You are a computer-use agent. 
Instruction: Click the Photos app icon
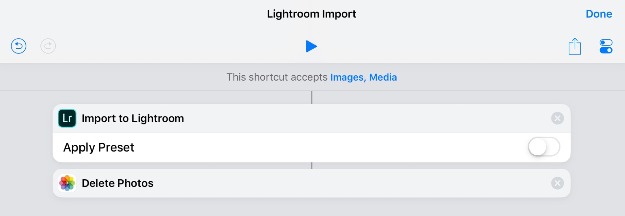click(x=67, y=183)
